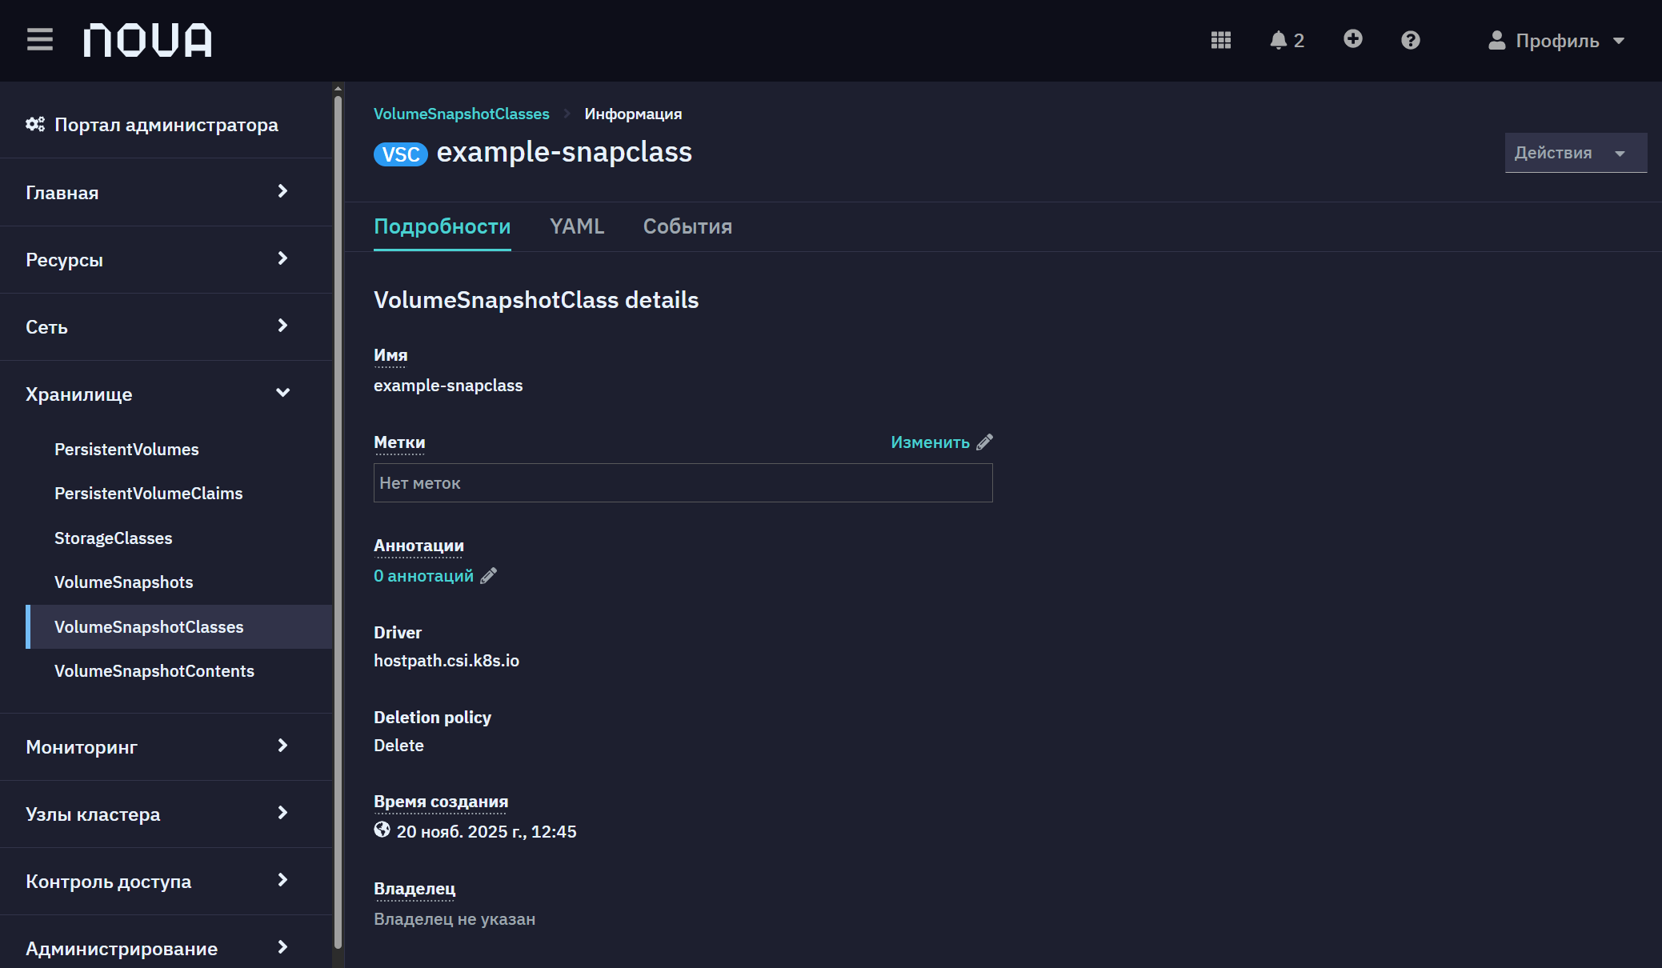Open StorageClasses in the sidebar
The height and width of the screenshot is (968, 1662).
pyautogui.click(x=113, y=538)
